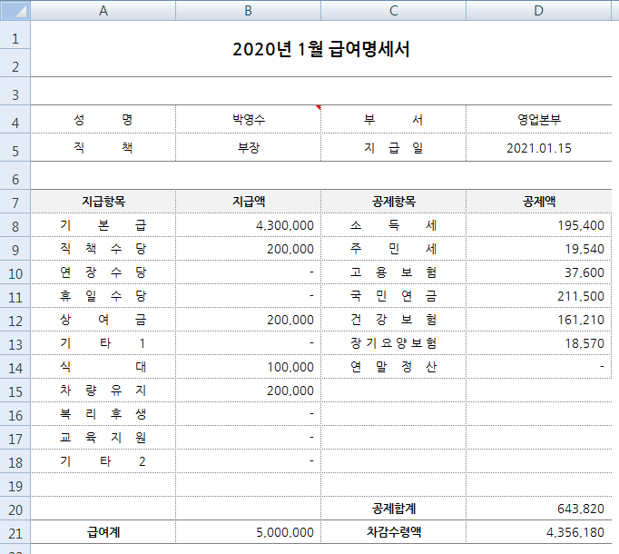Select the meal allowance value 100,000

pyautogui.click(x=248, y=367)
